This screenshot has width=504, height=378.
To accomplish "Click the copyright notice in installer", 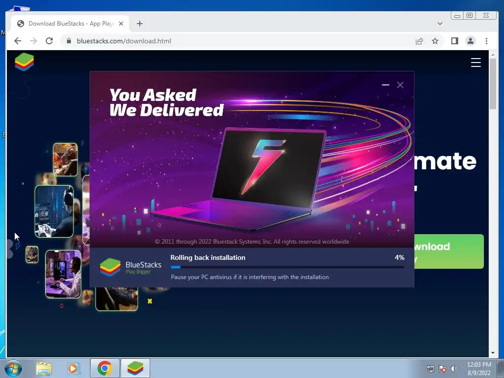I will 252,242.
